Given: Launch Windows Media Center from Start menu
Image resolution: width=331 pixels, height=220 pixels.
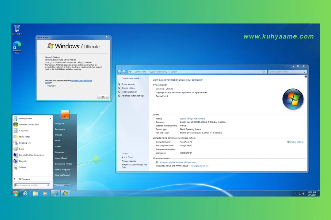Looking at the screenshot, I should point(32,125).
